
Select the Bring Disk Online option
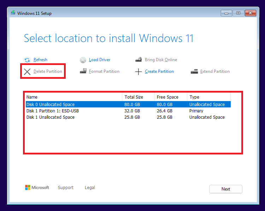161,60
